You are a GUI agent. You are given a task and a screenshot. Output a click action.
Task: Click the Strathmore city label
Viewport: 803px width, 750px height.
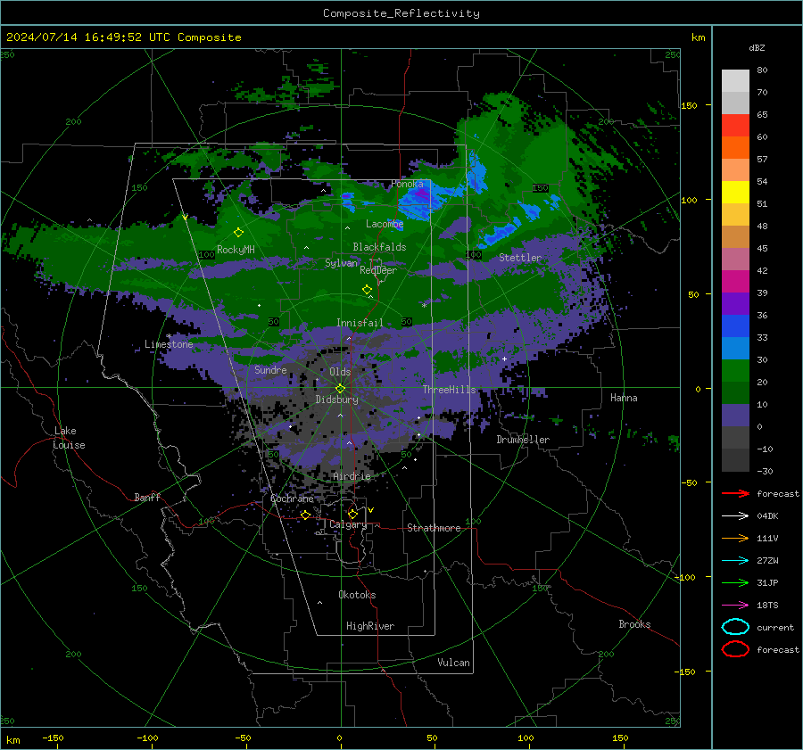pyautogui.click(x=434, y=528)
